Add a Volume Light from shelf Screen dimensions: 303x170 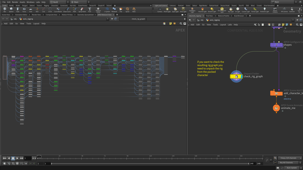point(202,10)
